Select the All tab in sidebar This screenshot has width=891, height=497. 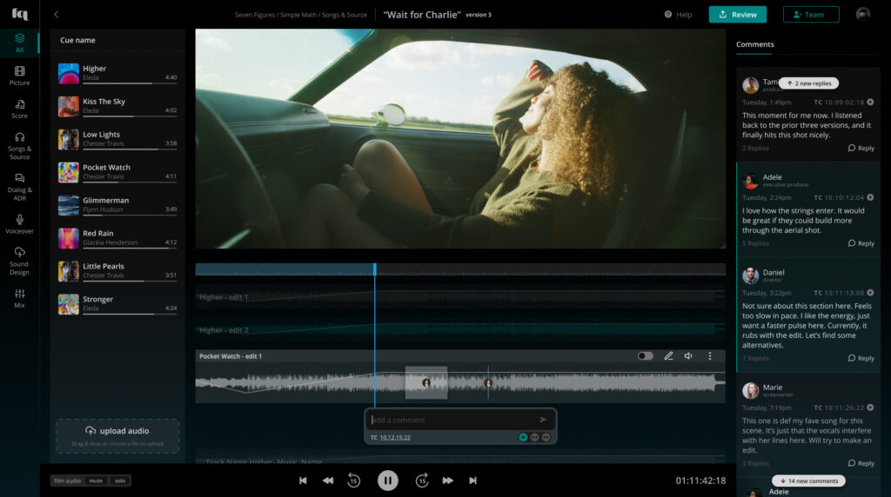coord(19,43)
